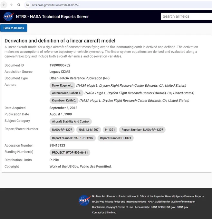Screen dimensions: 212x219
Task: Select author chip Krambeer, Keith D.
Action: click(64, 100)
